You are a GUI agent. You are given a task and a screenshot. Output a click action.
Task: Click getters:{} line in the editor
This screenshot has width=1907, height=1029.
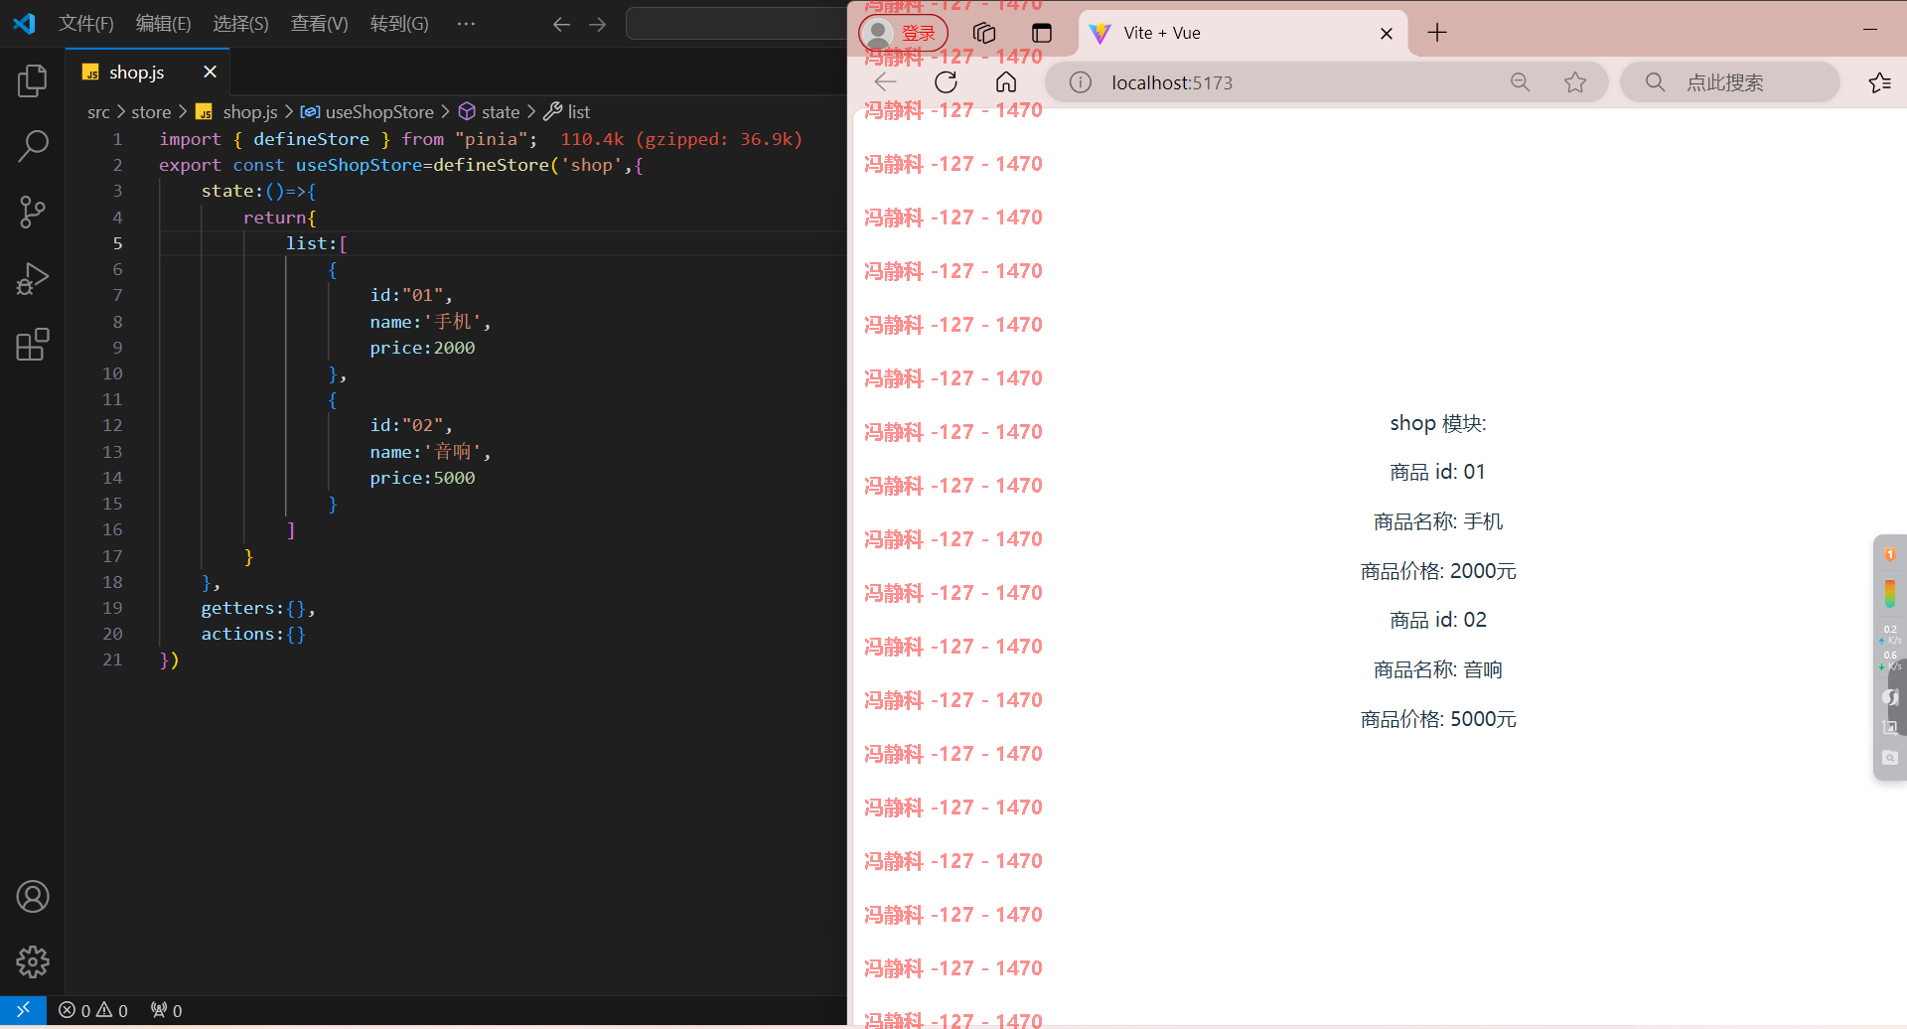click(258, 608)
